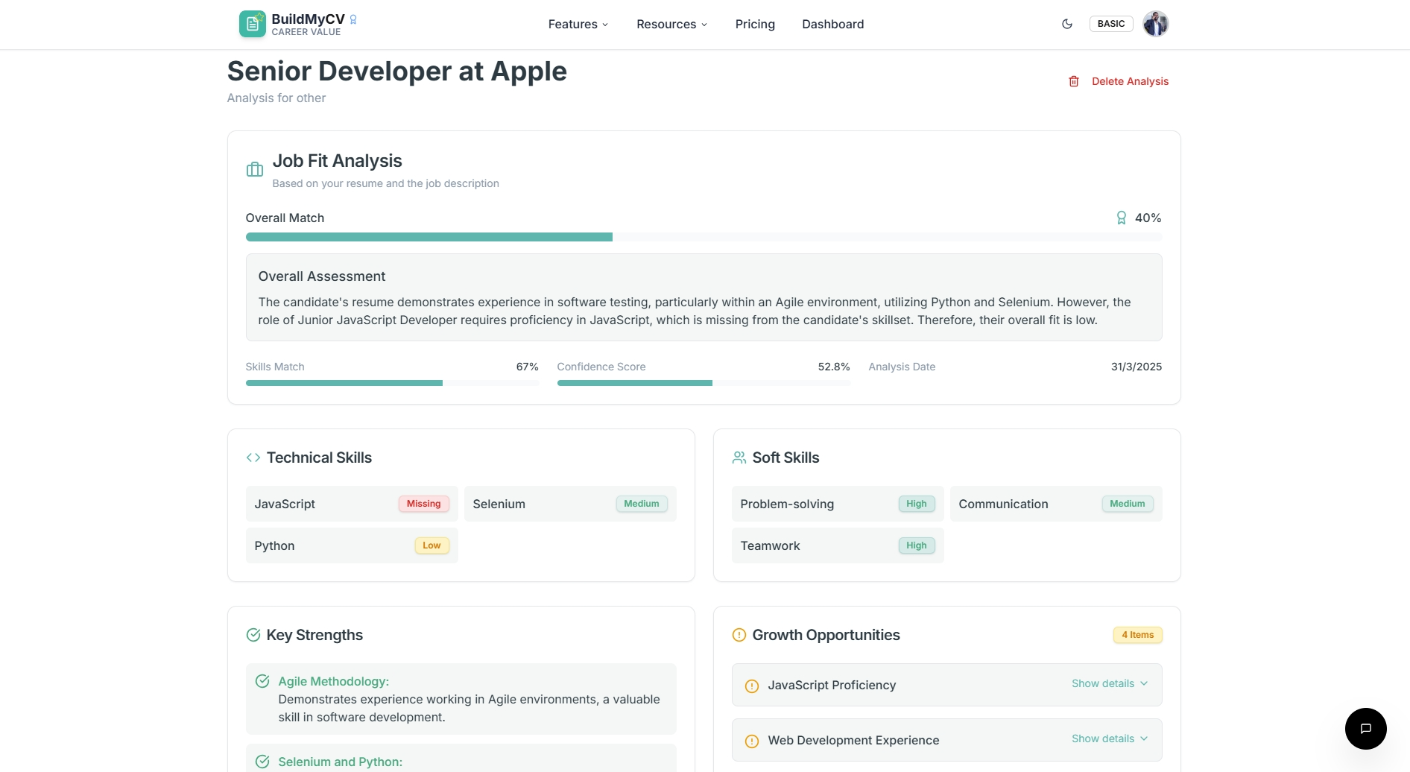Click the Selenium and Python strength title

pyautogui.click(x=341, y=762)
